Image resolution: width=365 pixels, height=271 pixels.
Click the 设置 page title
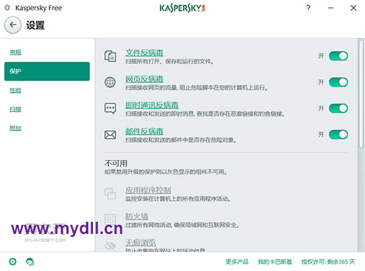35,25
